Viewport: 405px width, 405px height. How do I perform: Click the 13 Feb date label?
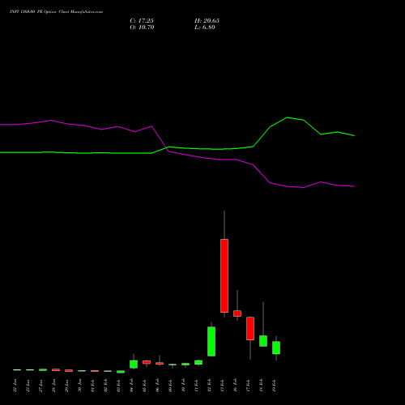(x=222, y=386)
